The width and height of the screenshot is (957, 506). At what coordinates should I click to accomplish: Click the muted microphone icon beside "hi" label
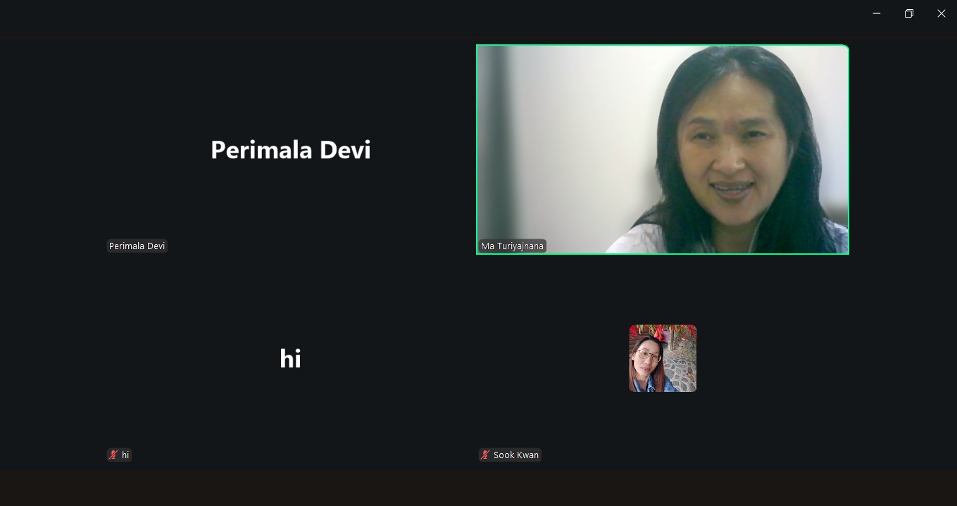[113, 455]
